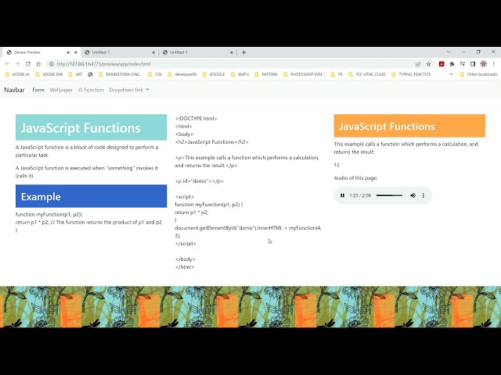The width and height of the screenshot is (501, 375).
Task: Open the Chrome three-dot menu
Action: pyautogui.click(x=493, y=64)
